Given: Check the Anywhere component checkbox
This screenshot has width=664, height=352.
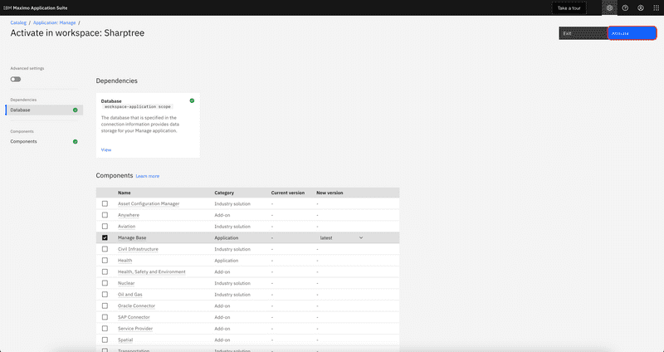Looking at the screenshot, I should pos(105,215).
